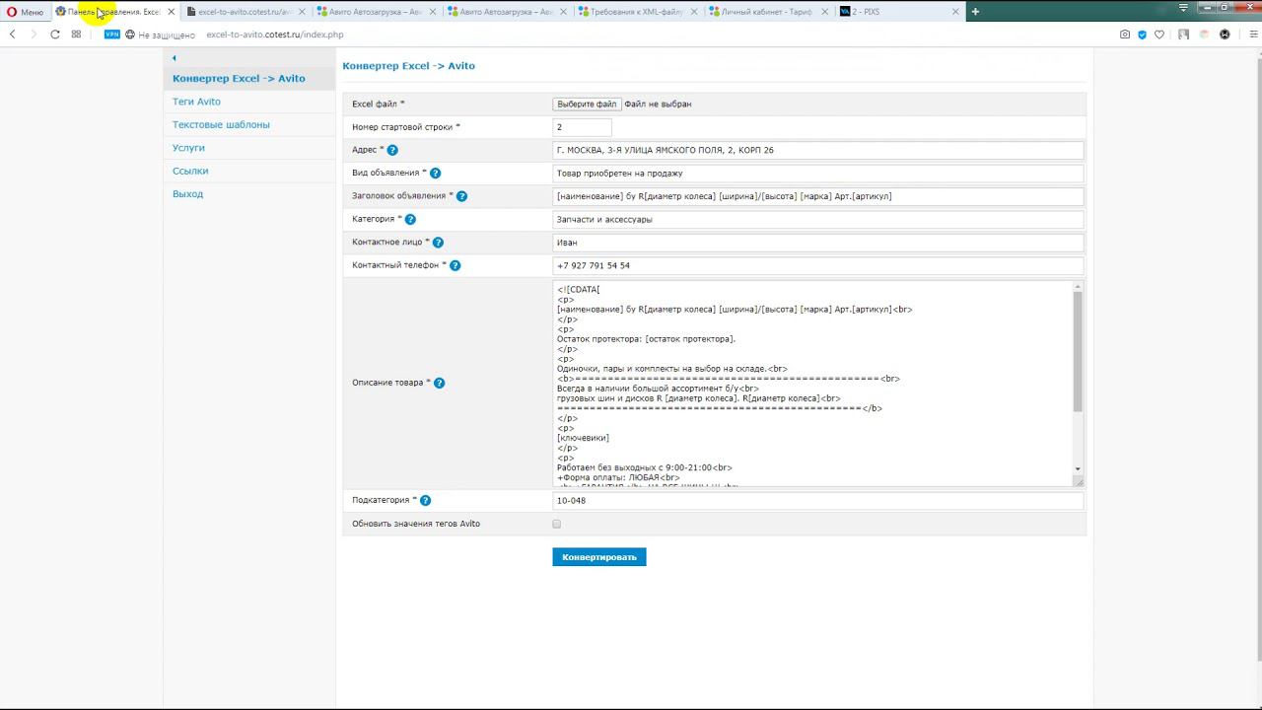
Task: Open the Opera Меню button
Action: [x=26, y=12]
